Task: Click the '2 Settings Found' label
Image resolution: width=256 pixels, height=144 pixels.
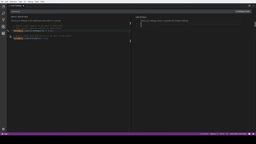Action: click(x=243, y=12)
